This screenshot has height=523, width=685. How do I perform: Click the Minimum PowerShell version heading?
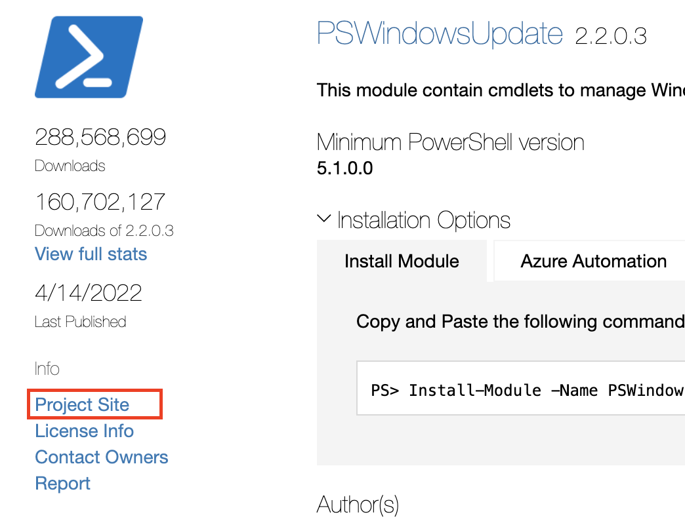(x=450, y=142)
